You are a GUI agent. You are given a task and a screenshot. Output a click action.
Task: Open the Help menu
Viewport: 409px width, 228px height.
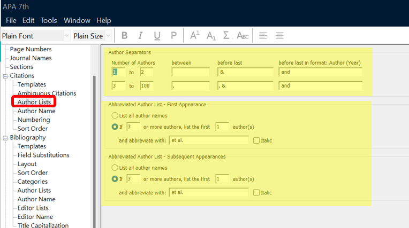tap(103, 20)
